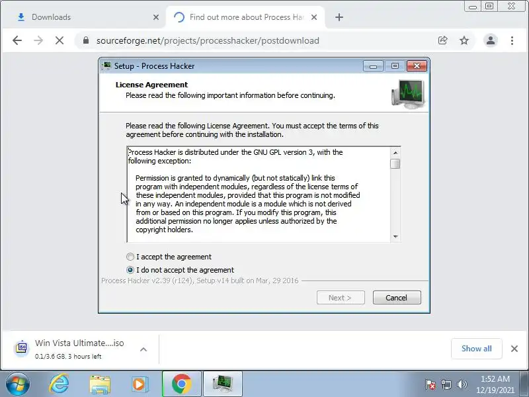This screenshot has width=529, height=397.
Task: Click the Chrome taskbar button
Action: (x=181, y=384)
